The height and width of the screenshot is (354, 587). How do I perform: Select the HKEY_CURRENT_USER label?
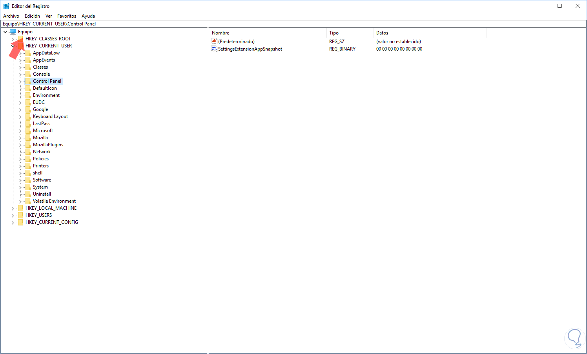(49, 46)
